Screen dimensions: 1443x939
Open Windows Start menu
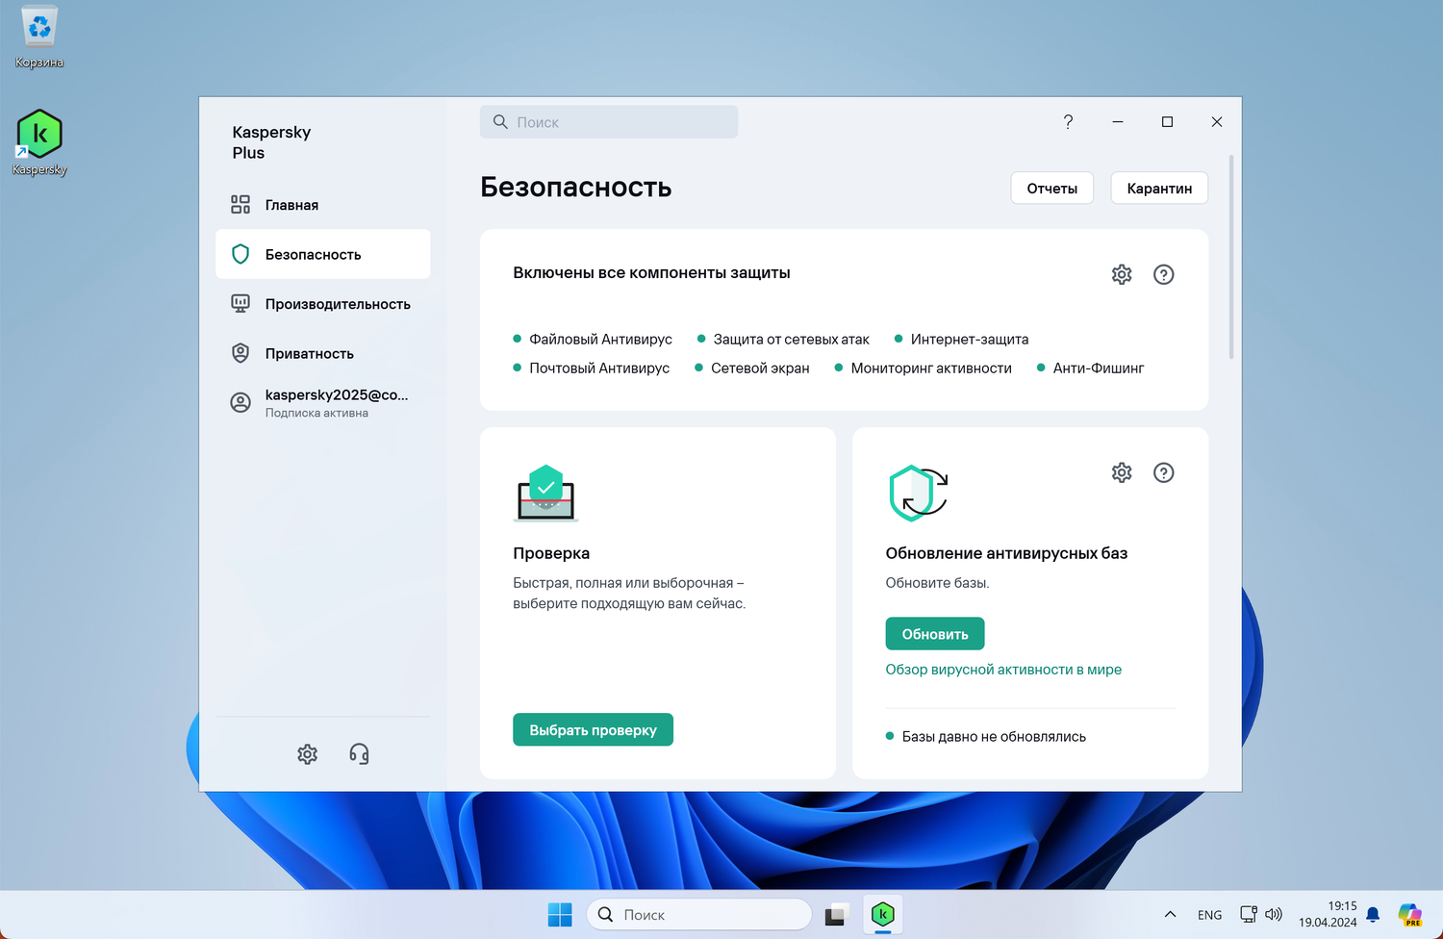click(x=560, y=915)
